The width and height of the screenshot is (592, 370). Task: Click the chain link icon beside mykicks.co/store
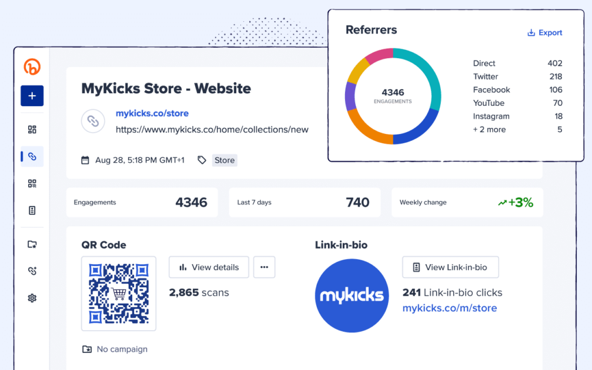(x=93, y=121)
